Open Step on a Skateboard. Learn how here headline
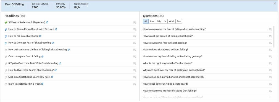The height and width of the screenshot is (102, 279). point(29,77)
